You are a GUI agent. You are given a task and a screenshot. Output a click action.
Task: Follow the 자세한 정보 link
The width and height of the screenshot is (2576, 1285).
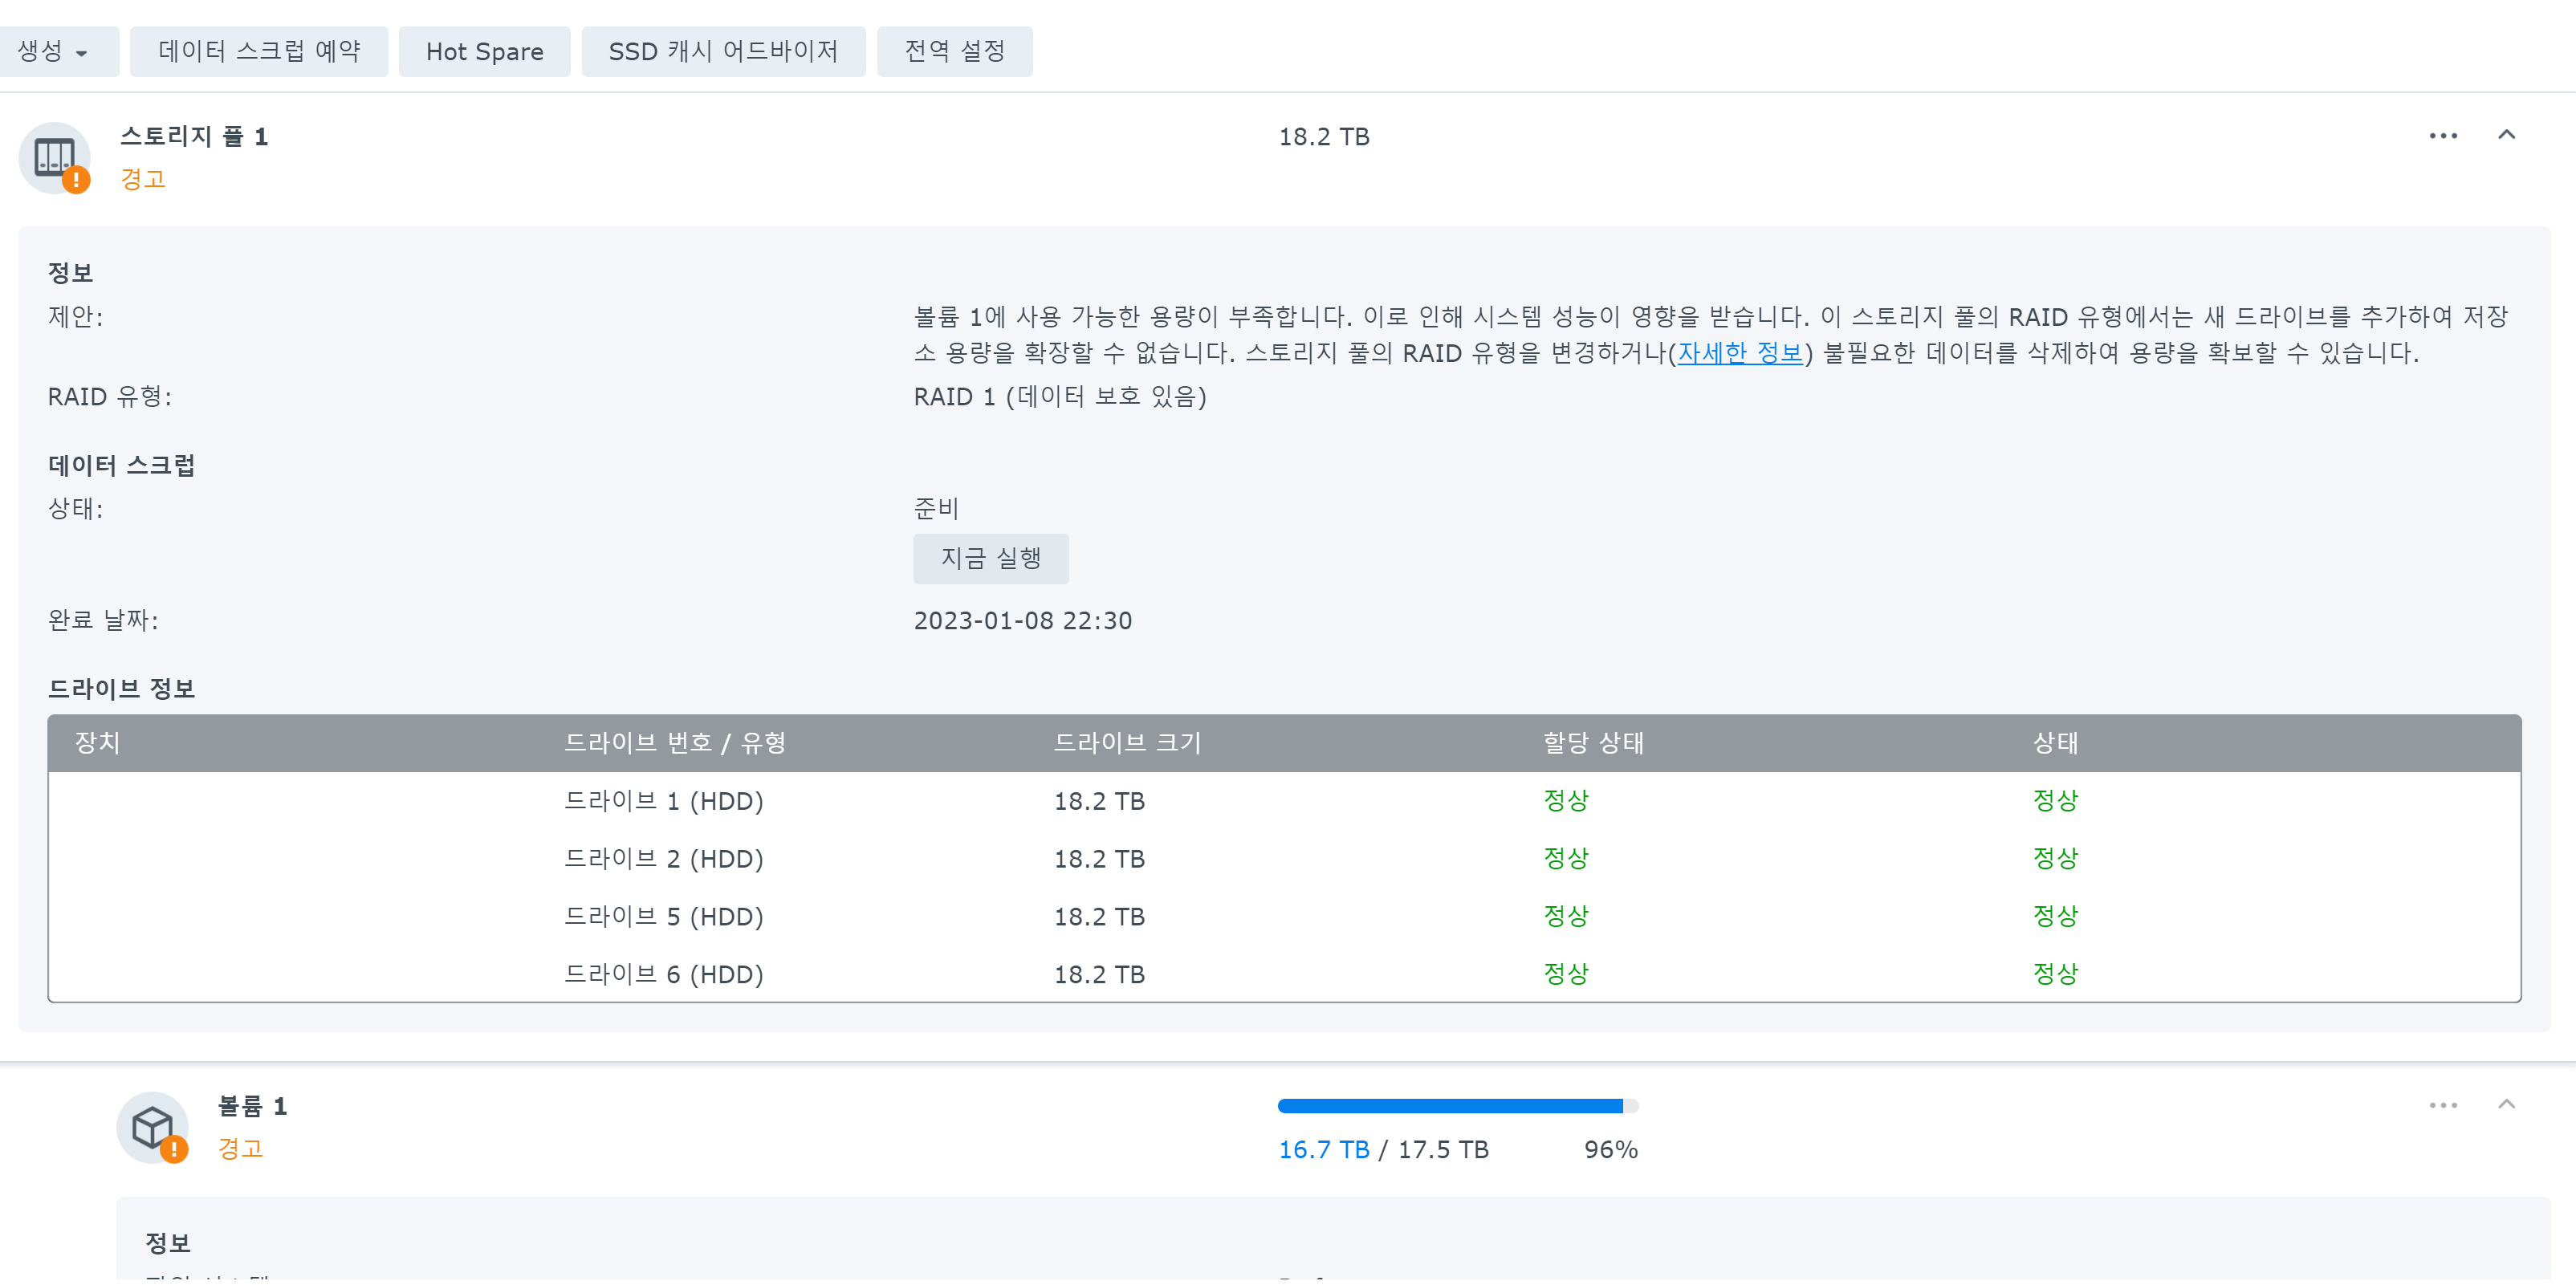click(x=1740, y=353)
